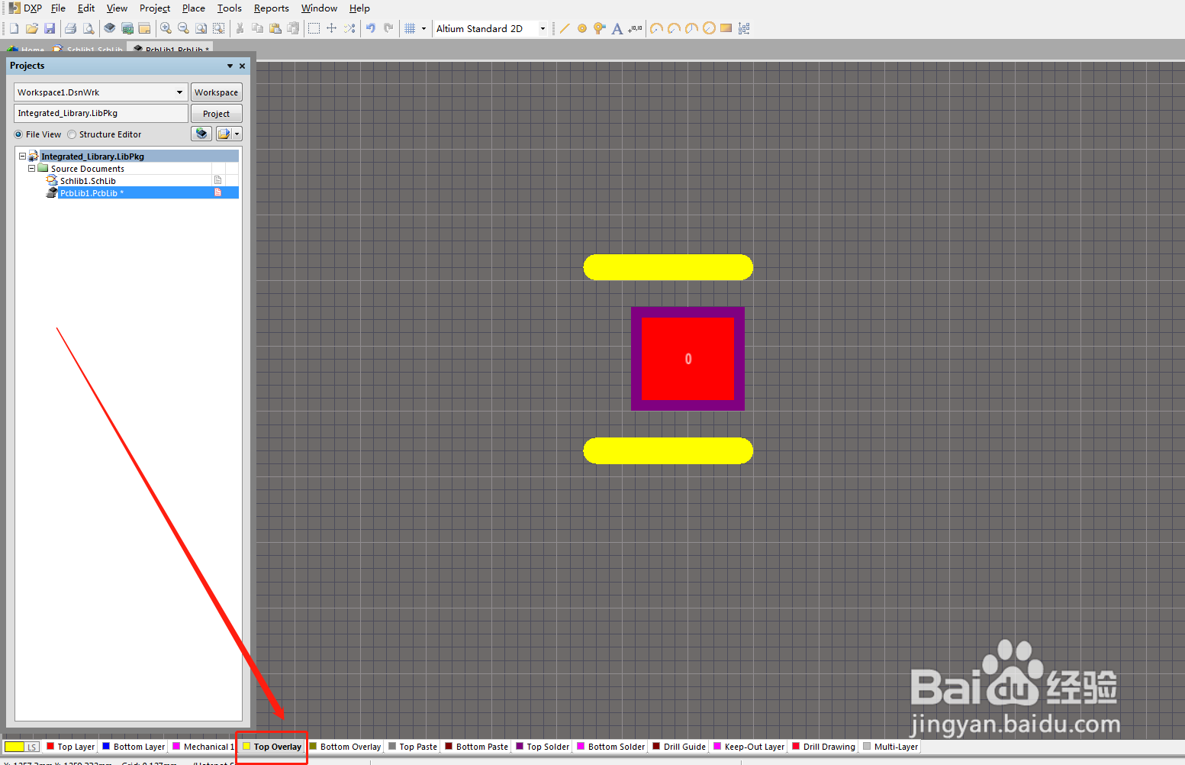1185x765 pixels.
Task: Close the Projects panel
Action: click(243, 66)
